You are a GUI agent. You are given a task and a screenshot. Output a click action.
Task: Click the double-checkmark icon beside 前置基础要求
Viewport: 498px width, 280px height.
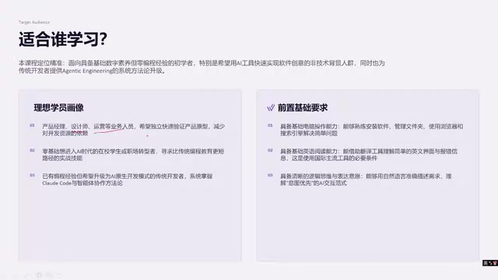pyautogui.click(x=271, y=107)
